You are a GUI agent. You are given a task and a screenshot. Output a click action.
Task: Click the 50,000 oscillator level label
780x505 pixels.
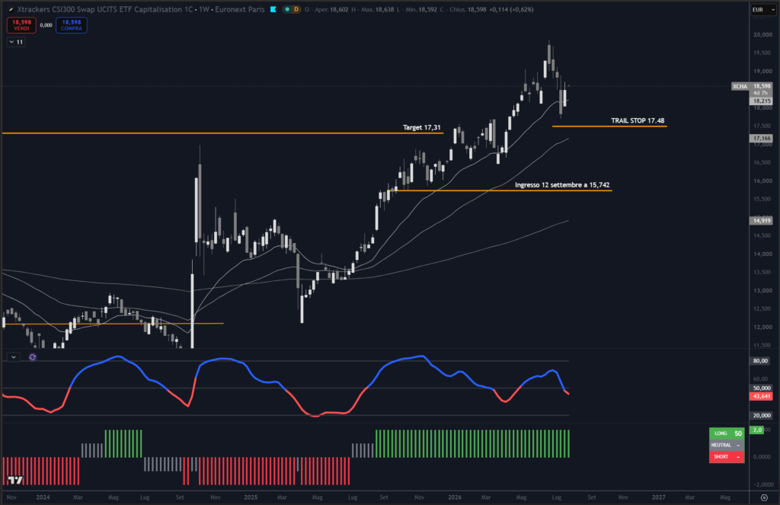(761, 388)
